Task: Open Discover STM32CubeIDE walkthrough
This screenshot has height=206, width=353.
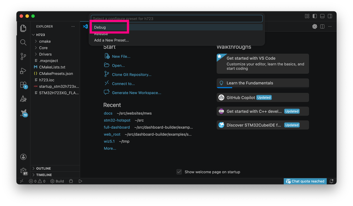Action: point(263,125)
